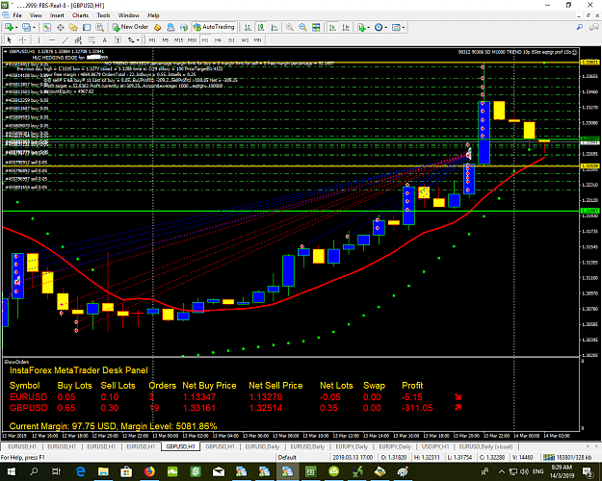
Task: Launch MetaEditor via the yellow book icon
Action: (157, 27)
